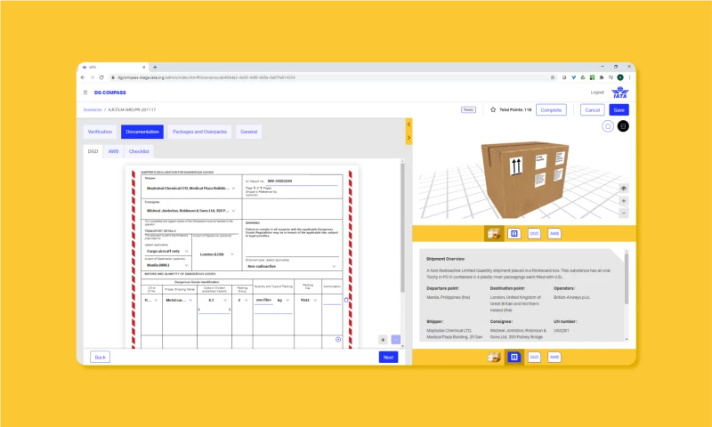Image resolution: width=712 pixels, height=427 pixels.
Task: Open the Scenarios breadcrumb link
Action: pos(93,109)
